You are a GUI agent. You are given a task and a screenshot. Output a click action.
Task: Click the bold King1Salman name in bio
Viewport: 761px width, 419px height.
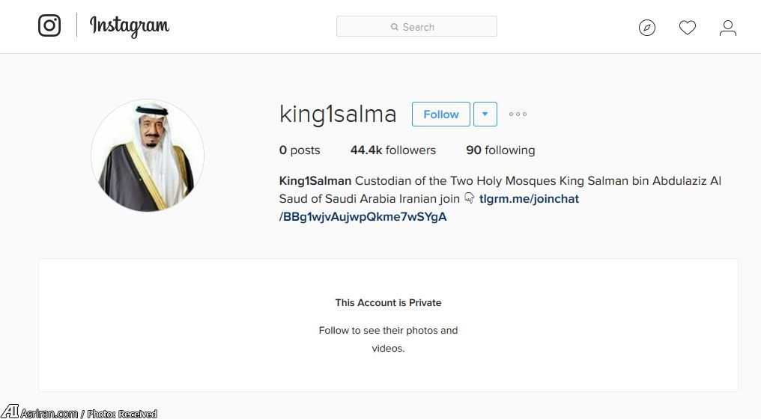315,181
